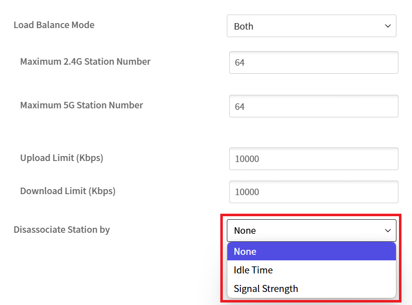Click the Maximum 5G Station Number label
This screenshot has height=305, width=412.
(81, 105)
